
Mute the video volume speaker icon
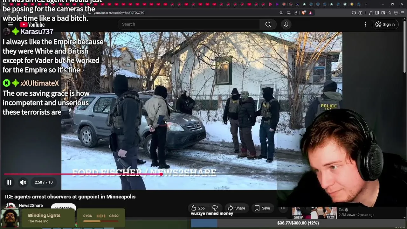point(23,182)
